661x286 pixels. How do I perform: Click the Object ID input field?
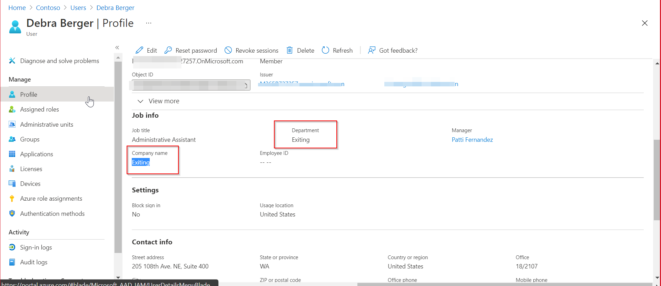pyautogui.click(x=191, y=85)
